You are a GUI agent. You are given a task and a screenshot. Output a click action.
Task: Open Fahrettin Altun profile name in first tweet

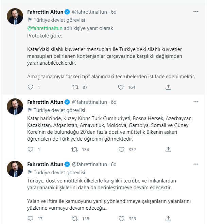tap(45, 12)
